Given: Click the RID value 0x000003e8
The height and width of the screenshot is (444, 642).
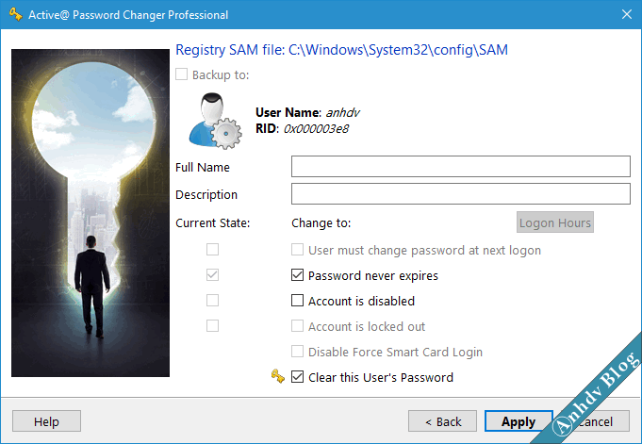Looking at the screenshot, I should (316, 129).
